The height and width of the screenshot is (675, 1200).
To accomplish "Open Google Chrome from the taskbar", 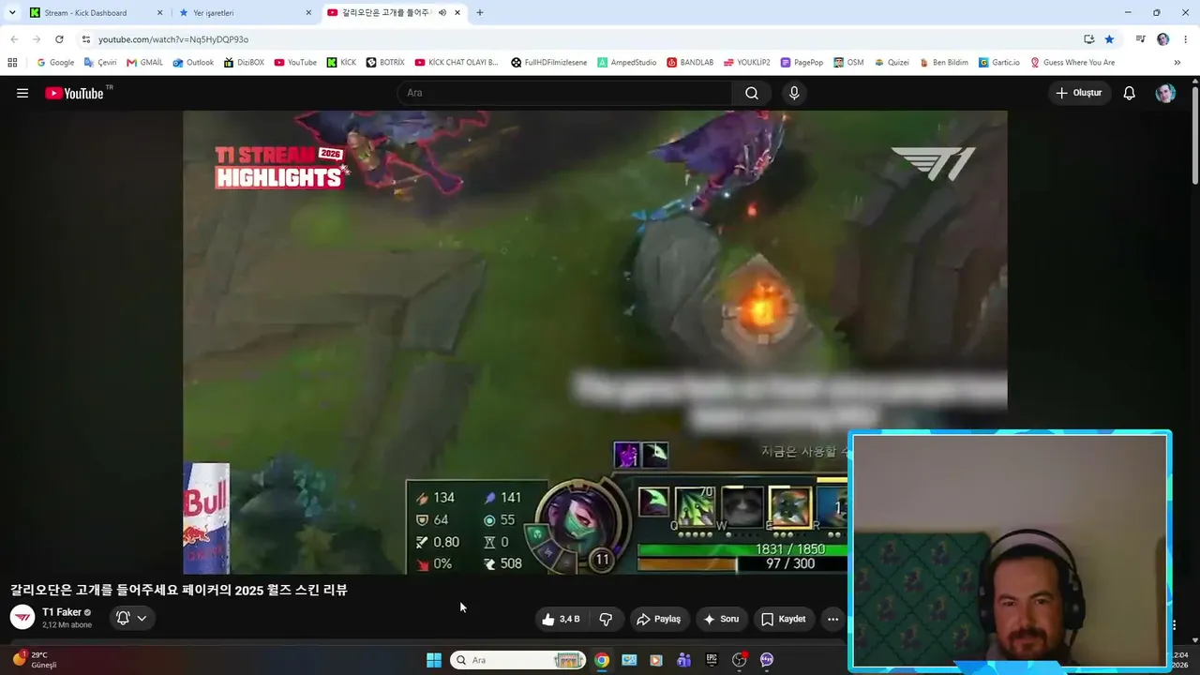I will [x=602, y=660].
